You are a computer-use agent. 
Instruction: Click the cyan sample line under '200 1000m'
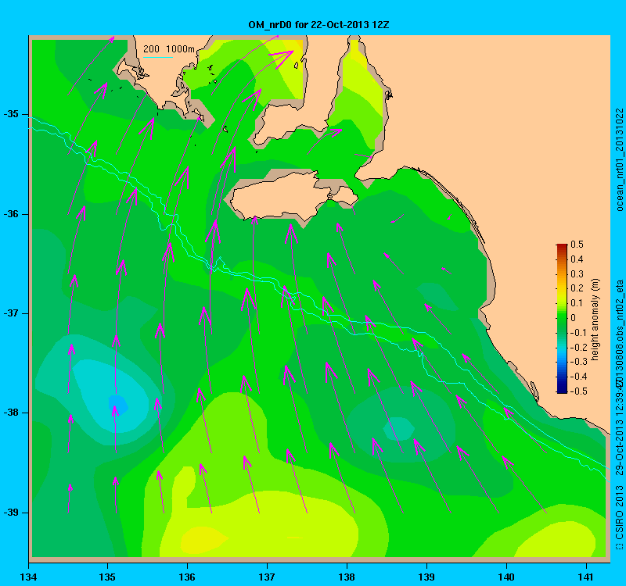(158, 57)
